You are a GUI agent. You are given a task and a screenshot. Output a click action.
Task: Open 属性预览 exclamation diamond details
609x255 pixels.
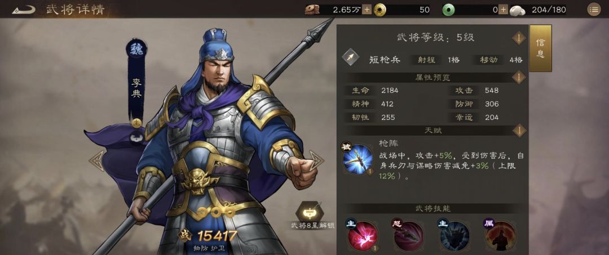[x=519, y=77]
